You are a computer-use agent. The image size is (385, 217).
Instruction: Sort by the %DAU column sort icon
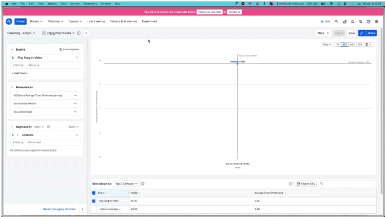click(140, 193)
